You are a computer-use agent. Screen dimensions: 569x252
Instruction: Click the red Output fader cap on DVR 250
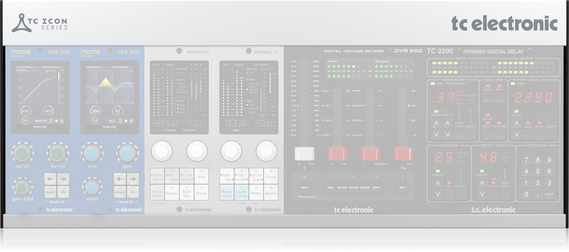370,154
